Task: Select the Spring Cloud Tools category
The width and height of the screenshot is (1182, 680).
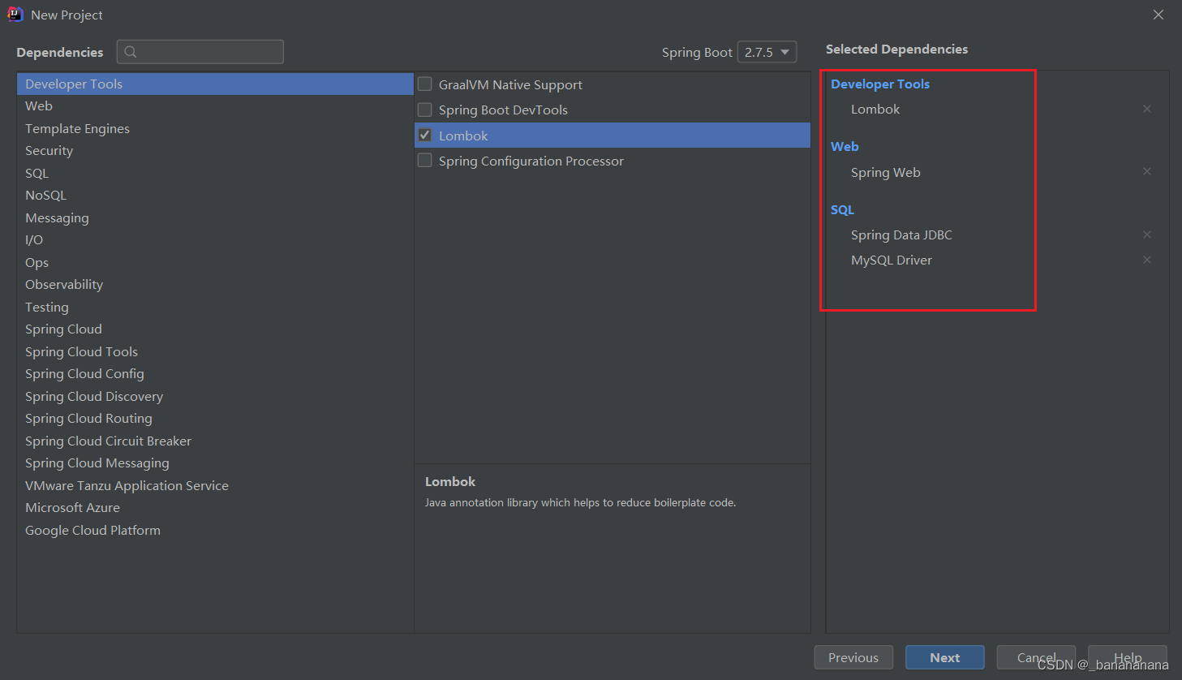Action: [x=215, y=351]
